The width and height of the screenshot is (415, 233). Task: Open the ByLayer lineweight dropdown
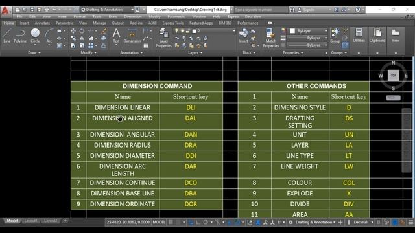(x=308, y=38)
